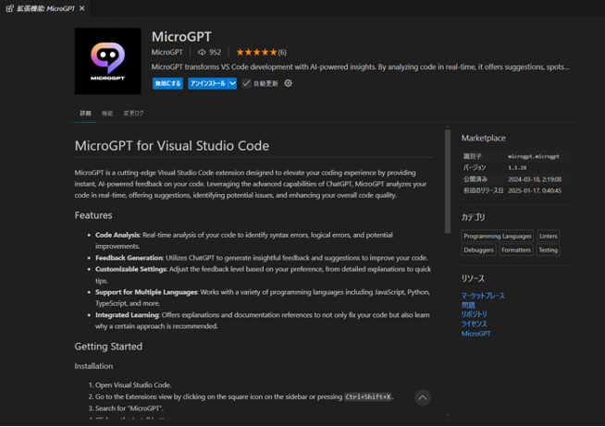Click the Marketplace section heading
This screenshot has height=427, width=605.
click(484, 138)
